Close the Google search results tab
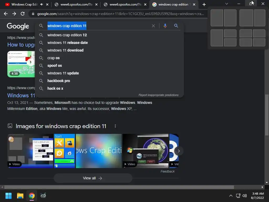The height and width of the screenshot is (202, 269). click(194, 4)
